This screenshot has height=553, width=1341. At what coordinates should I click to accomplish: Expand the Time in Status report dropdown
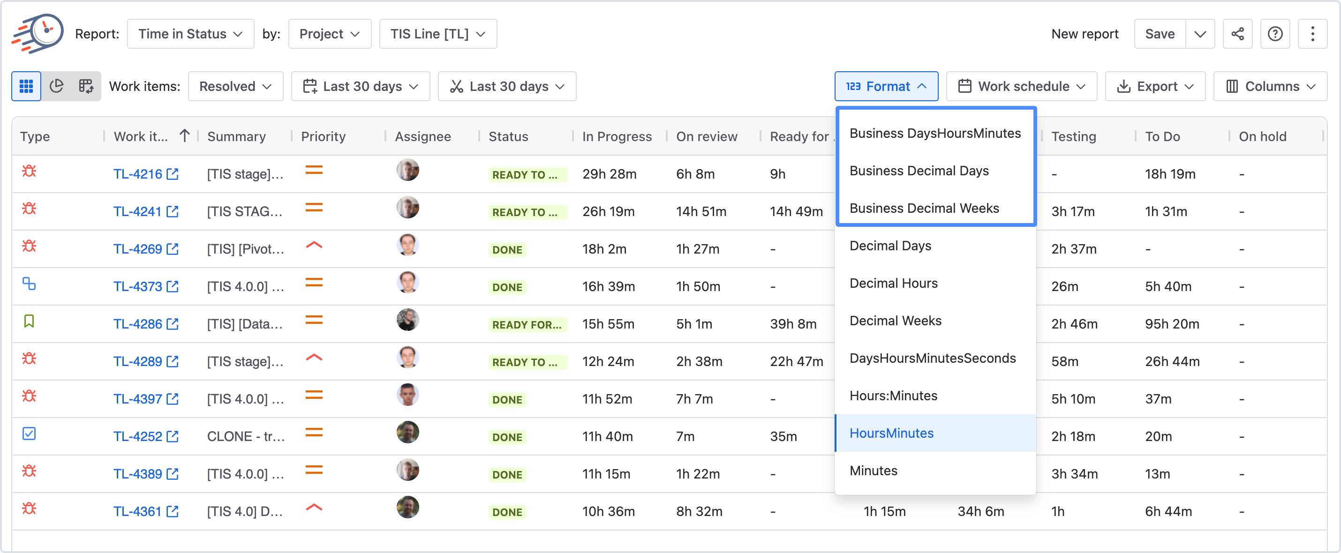[190, 34]
